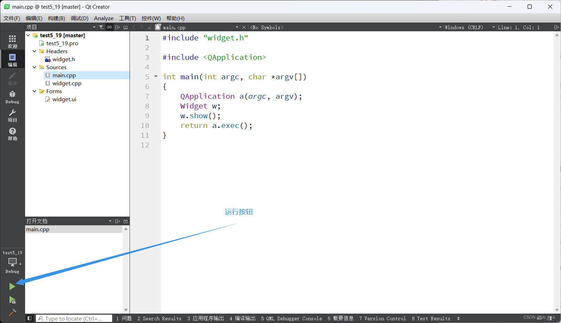Select test5_19.pro in the project tree
The width and height of the screenshot is (561, 323).
coord(62,43)
